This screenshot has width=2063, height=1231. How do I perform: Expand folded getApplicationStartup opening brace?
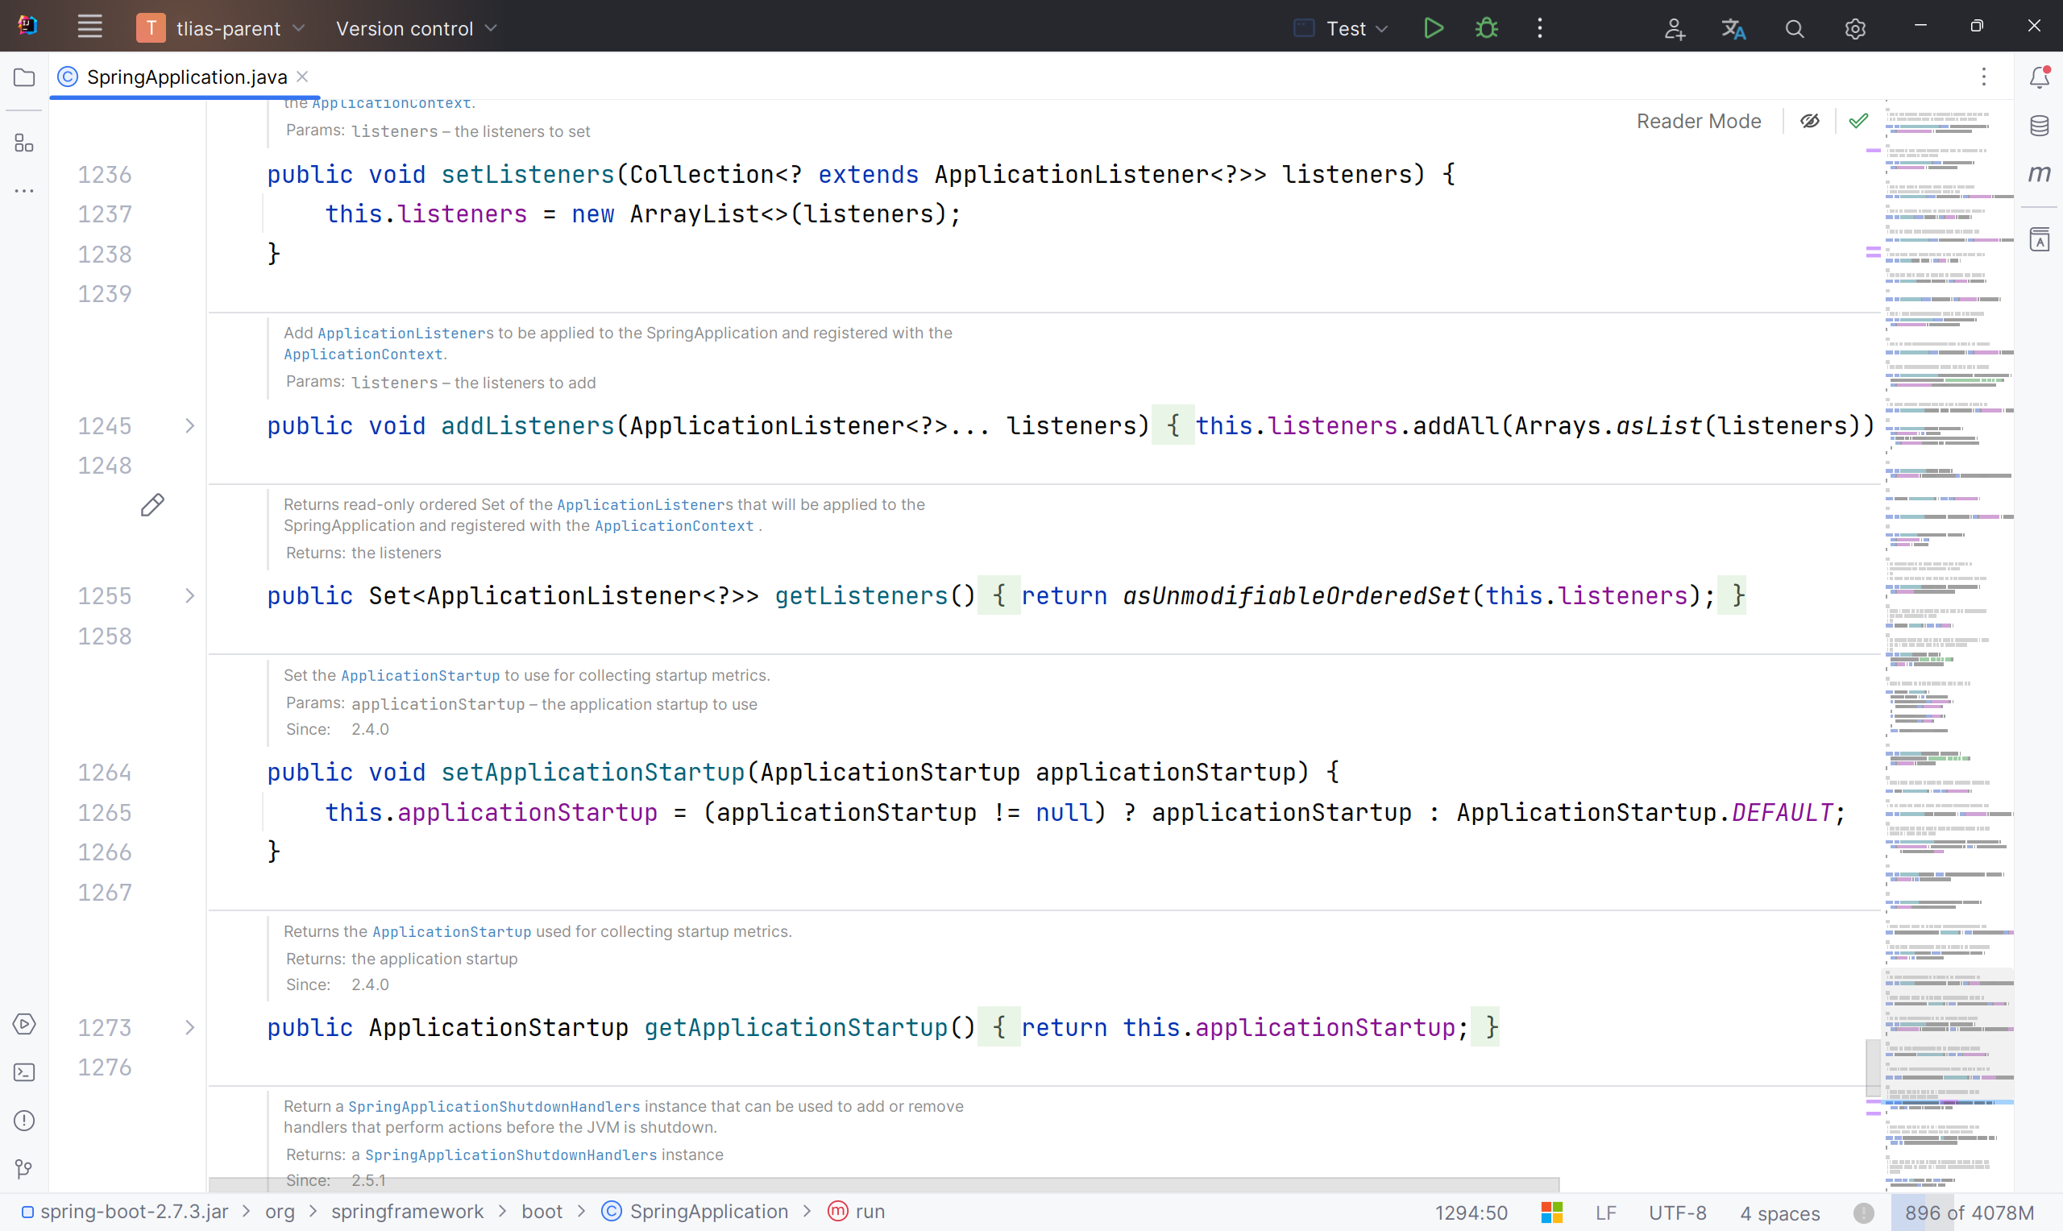[x=998, y=1027]
